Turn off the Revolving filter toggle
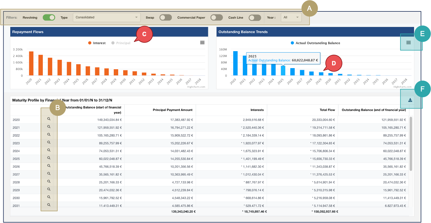 49,18
